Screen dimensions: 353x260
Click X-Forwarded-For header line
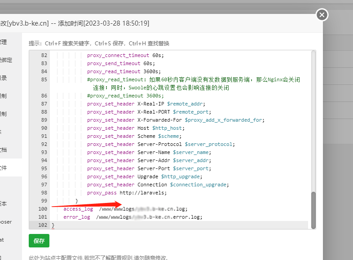[x=176, y=120]
